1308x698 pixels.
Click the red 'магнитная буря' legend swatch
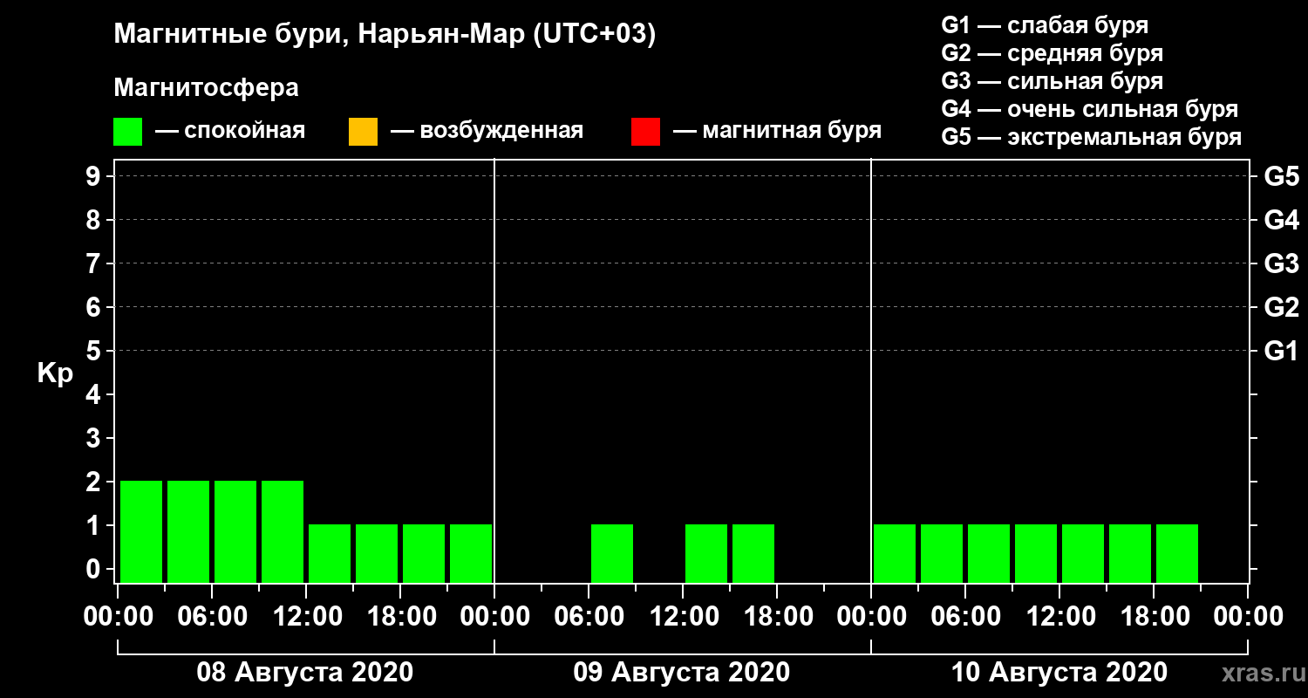click(x=645, y=132)
